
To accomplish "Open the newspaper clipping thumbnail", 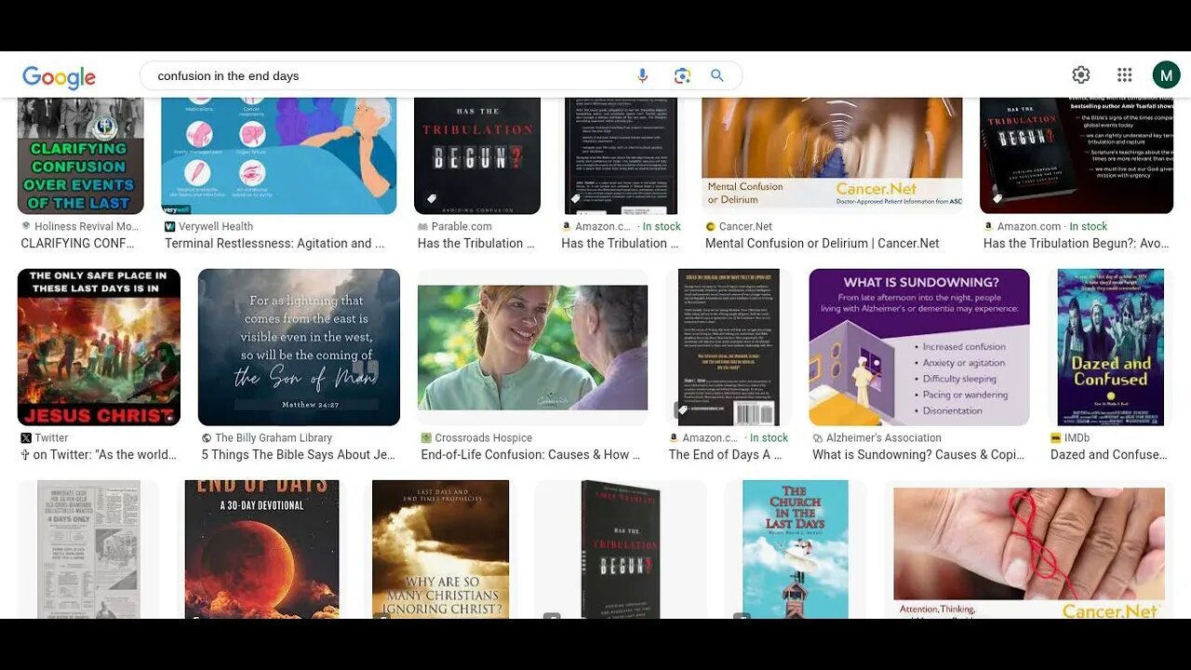I will click(x=88, y=549).
